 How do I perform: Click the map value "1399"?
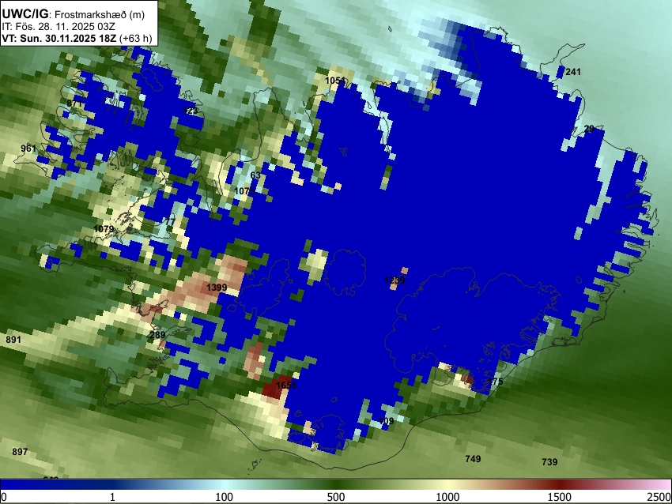pyautogui.click(x=217, y=288)
